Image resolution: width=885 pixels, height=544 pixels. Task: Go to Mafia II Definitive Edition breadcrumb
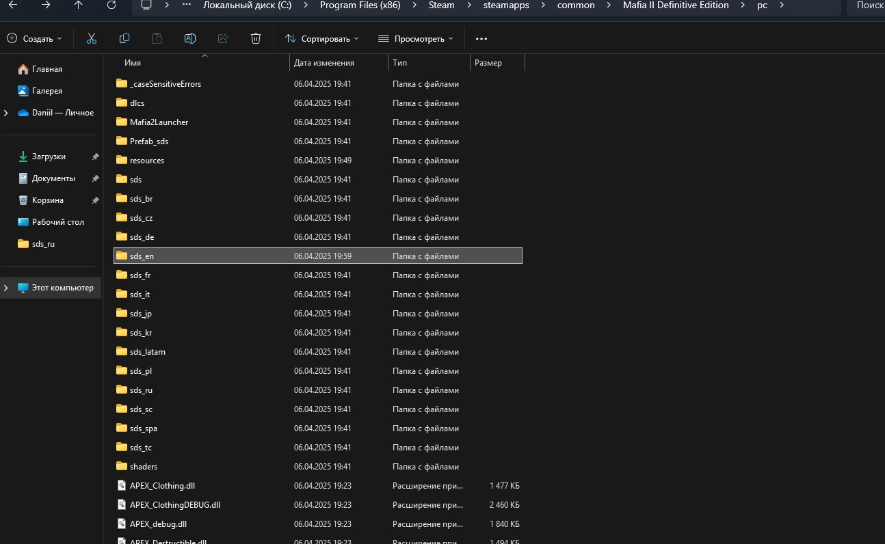[676, 5]
